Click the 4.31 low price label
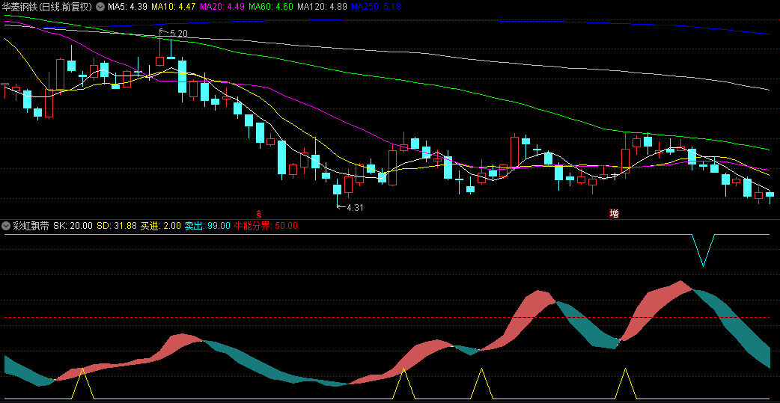780x403 pixels. (355, 208)
